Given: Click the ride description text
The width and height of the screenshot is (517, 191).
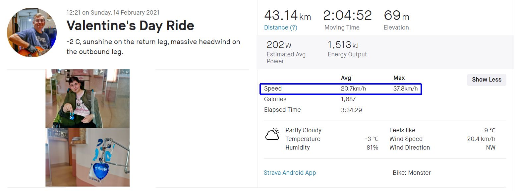Looking at the screenshot, I should coord(153,47).
